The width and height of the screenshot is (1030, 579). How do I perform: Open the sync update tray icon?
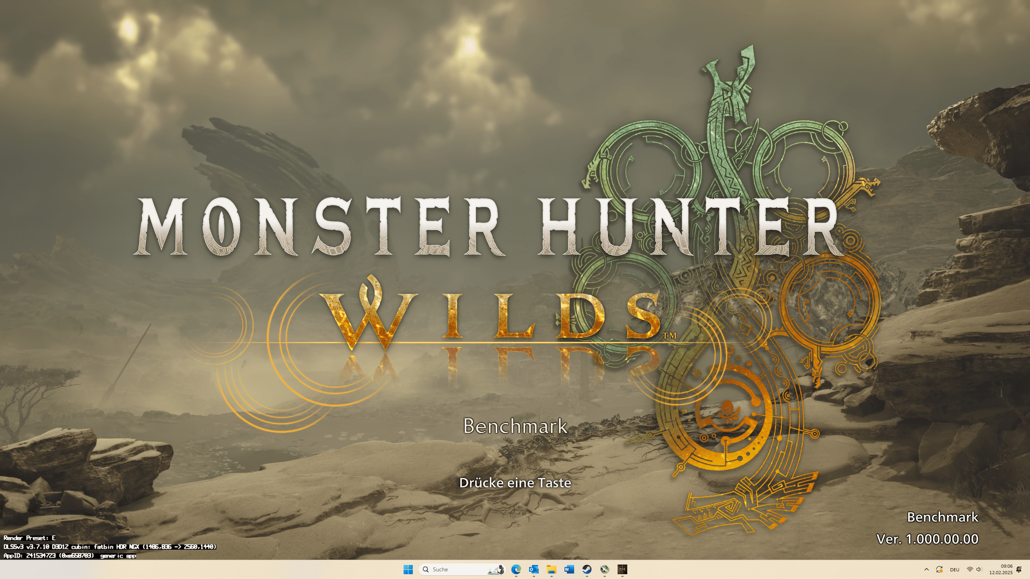click(x=939, y=569)
